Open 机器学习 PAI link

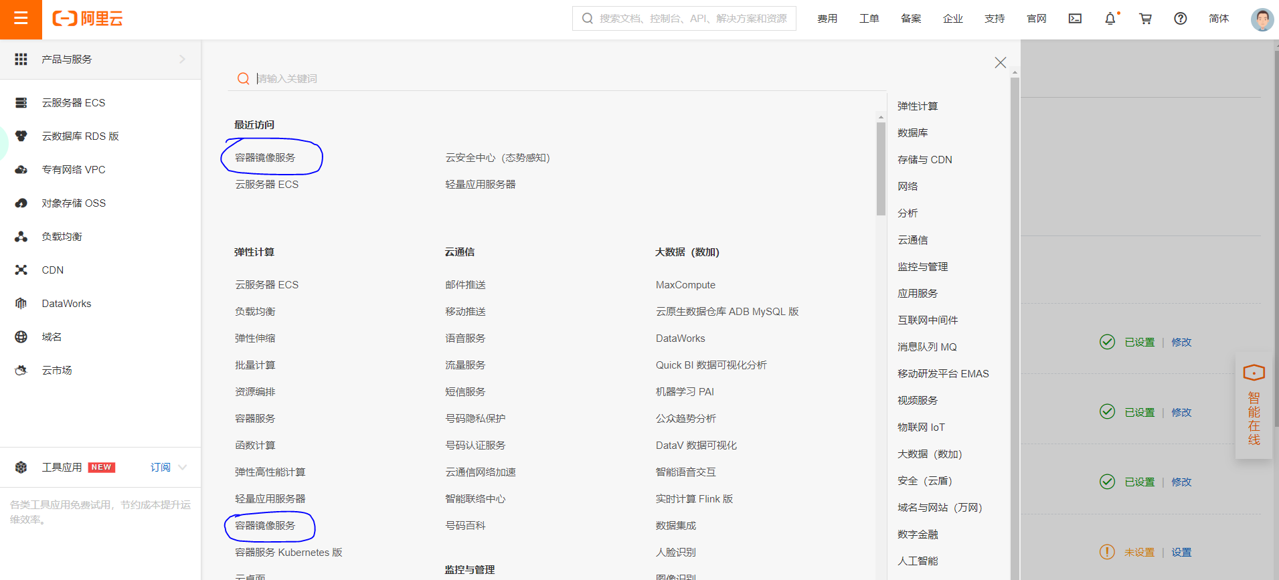coord(685,392)
